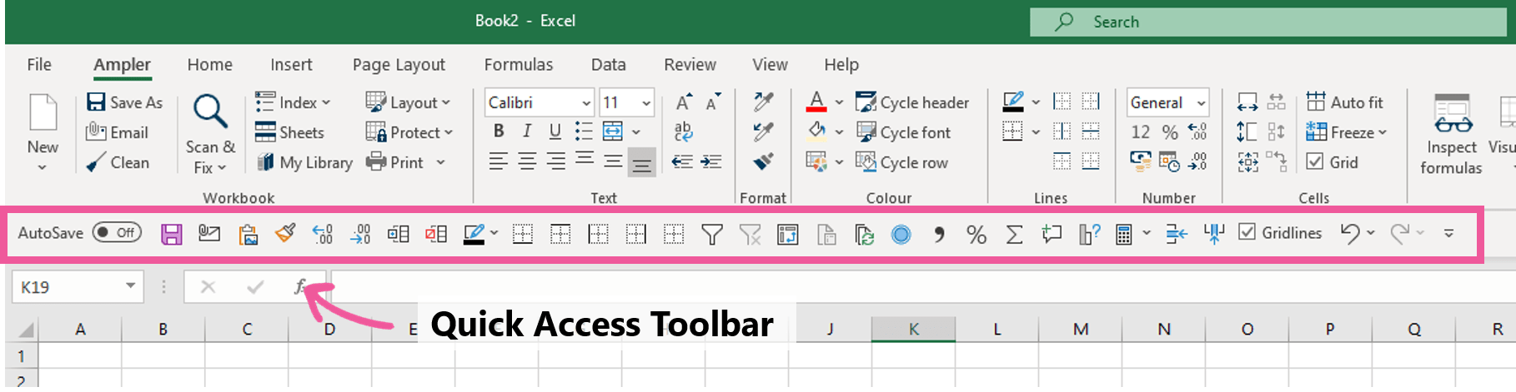The image size is (1516, 392).
Task: Open the File tab
Action: click(39, 64)
